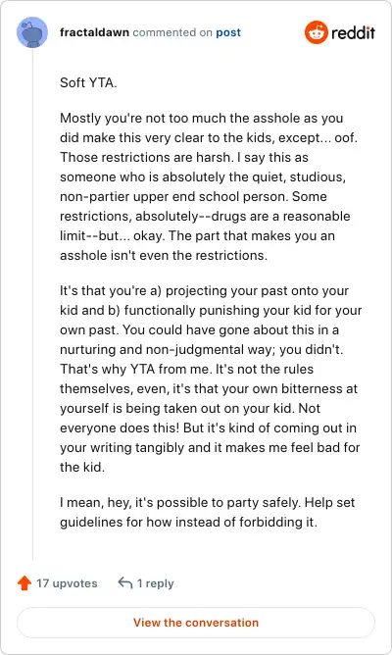
Task: Click the orange Reddit Snoo logo
Action: (316, 32)
